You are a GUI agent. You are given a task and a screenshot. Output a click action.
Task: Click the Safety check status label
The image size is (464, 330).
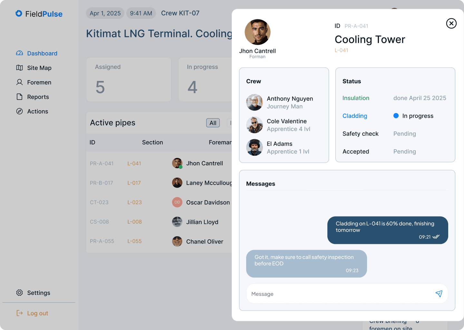(361, 133)
